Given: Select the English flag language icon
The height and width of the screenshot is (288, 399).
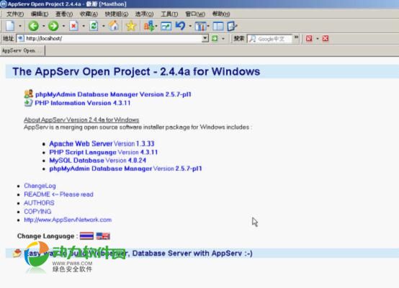Looking at the screenshot, I should [x=103, y=236].
